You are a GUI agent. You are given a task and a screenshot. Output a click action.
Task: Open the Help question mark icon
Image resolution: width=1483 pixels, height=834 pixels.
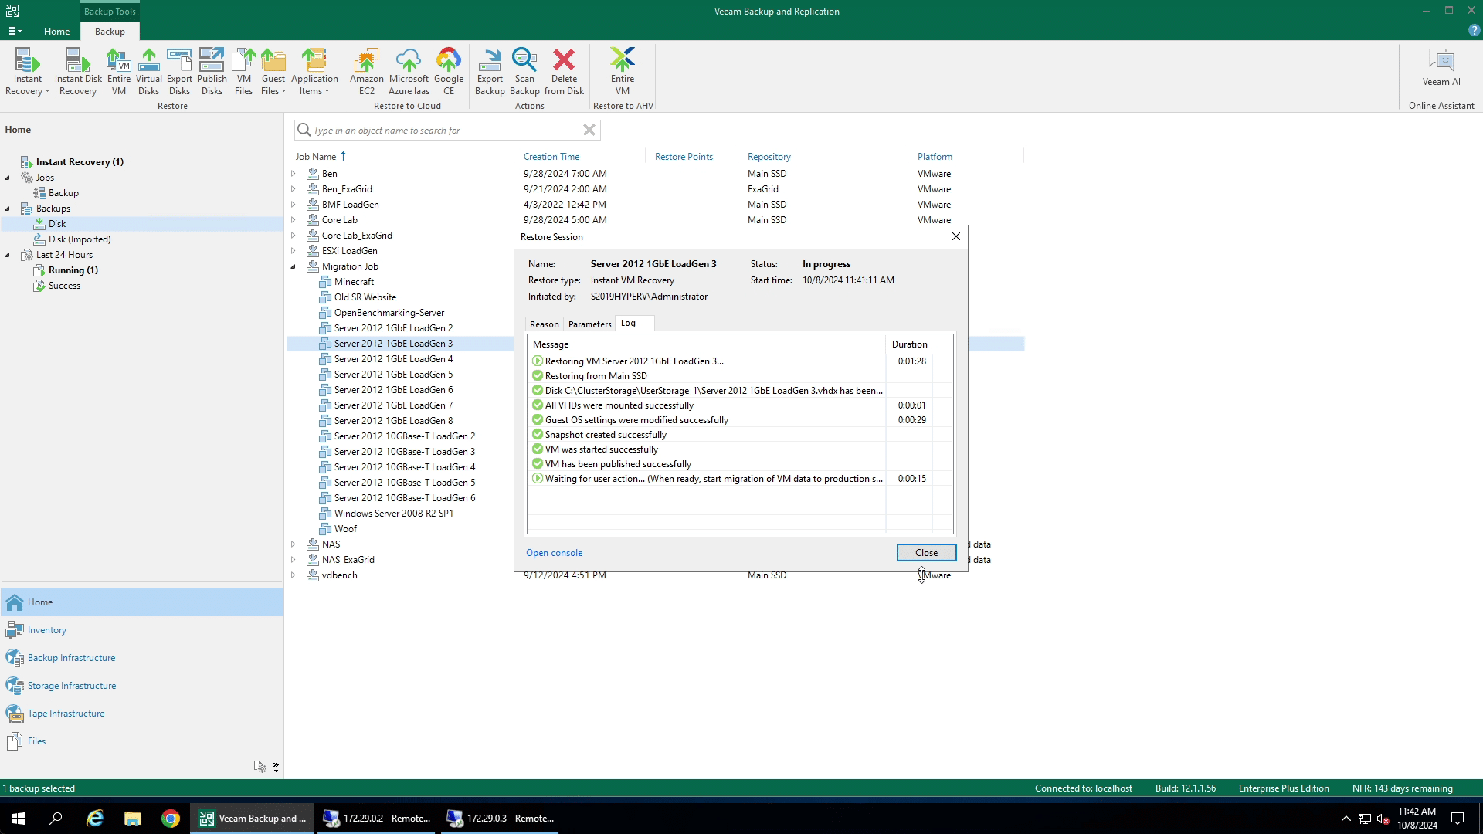pyautogui.click(x=1474, y=31)
